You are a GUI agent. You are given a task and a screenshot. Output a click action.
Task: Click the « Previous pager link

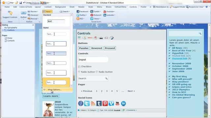86,91
